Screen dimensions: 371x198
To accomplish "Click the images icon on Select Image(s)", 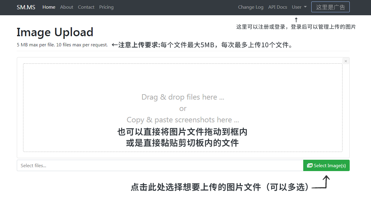I will (x=310, y=165).
